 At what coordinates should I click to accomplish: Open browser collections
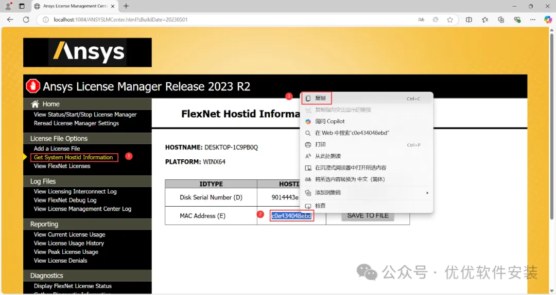(x=501, y=20)
